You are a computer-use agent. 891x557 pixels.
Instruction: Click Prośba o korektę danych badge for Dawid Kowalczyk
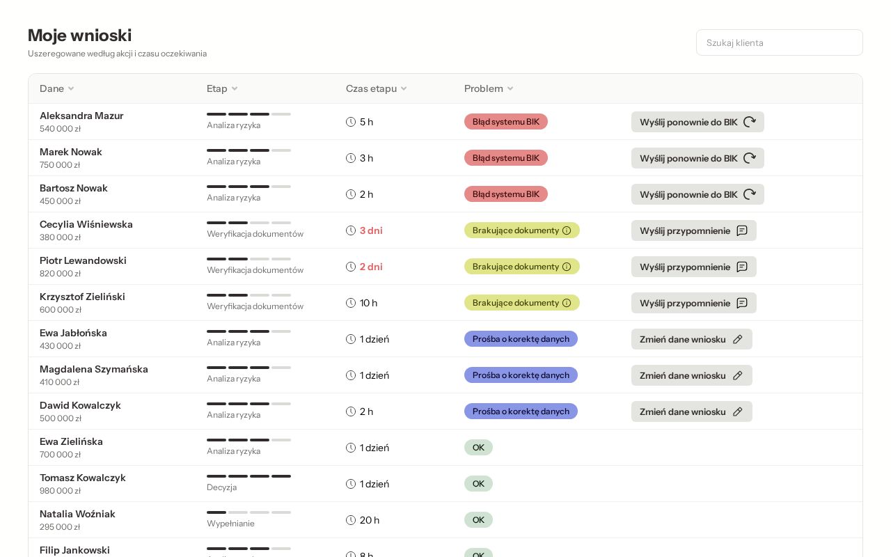click(x=521, y=411)
